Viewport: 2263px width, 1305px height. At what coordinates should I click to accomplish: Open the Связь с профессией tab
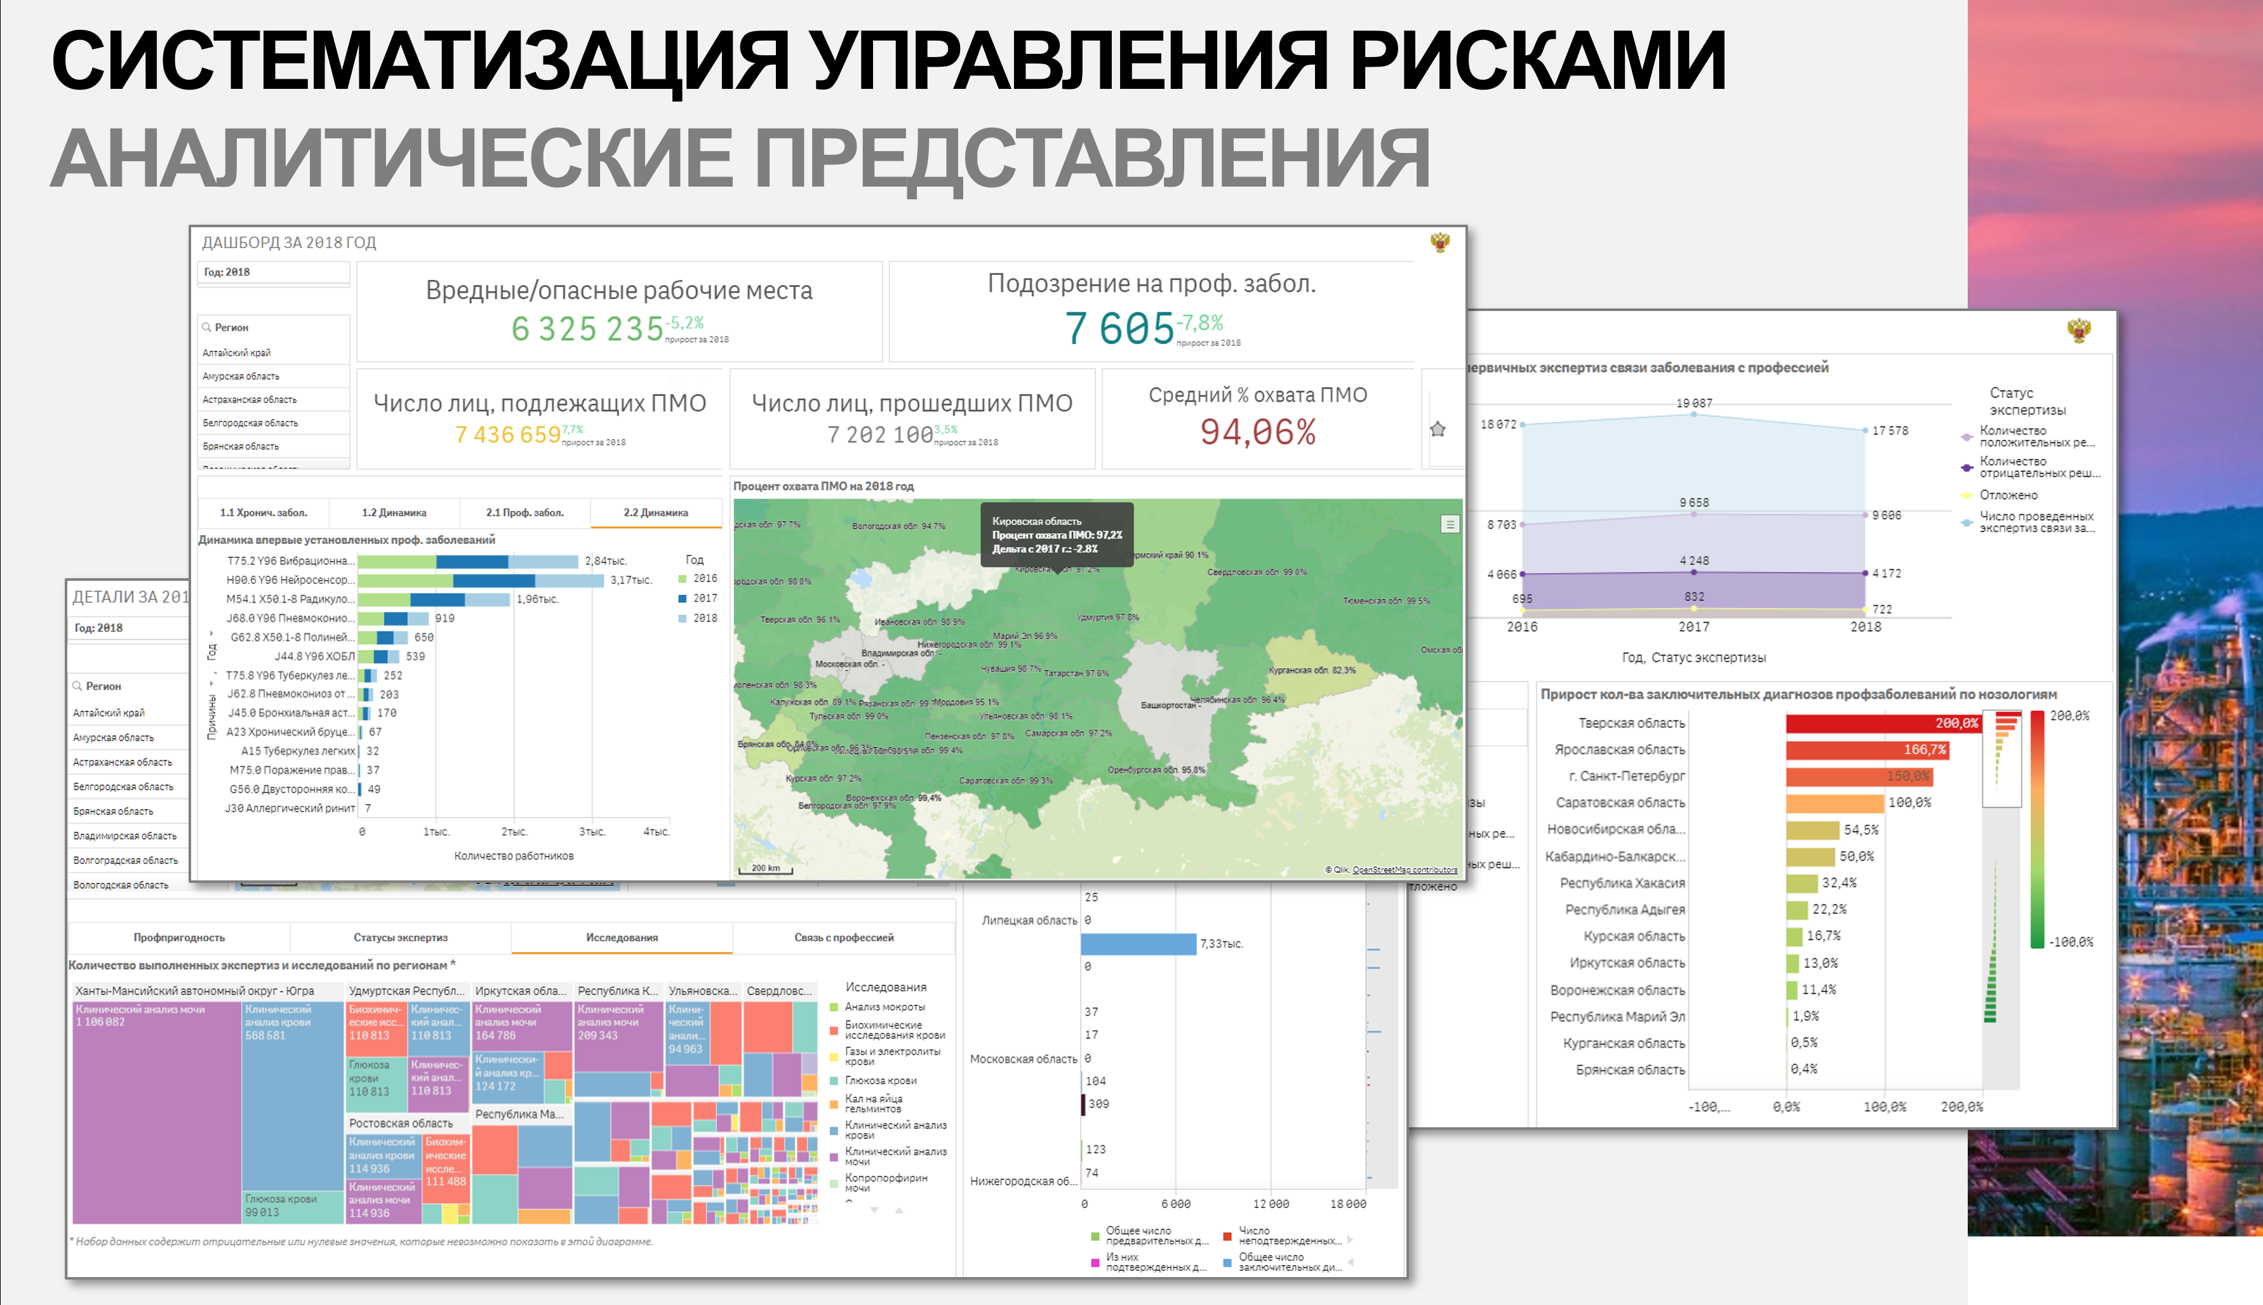pyautogui.click(x=844, y=937)
